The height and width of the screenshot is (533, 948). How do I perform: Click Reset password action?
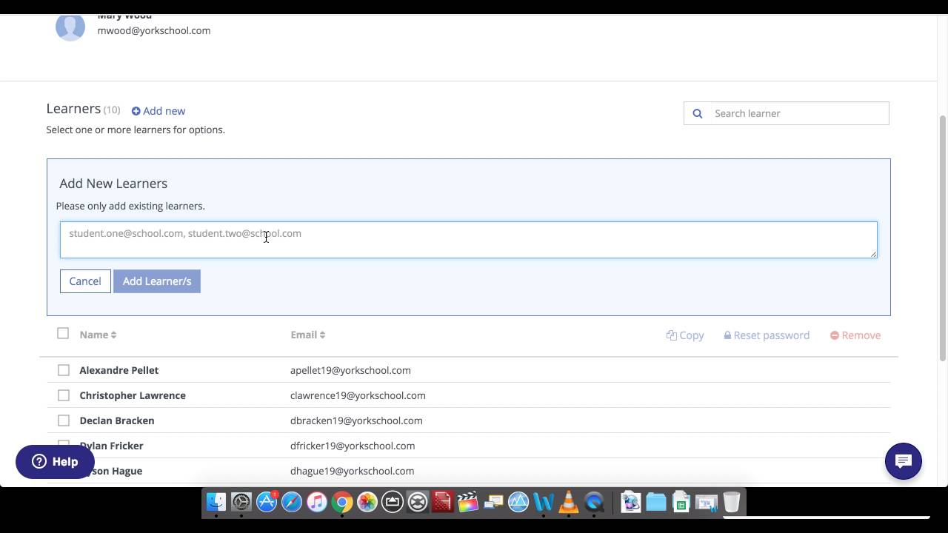(767, 335)
